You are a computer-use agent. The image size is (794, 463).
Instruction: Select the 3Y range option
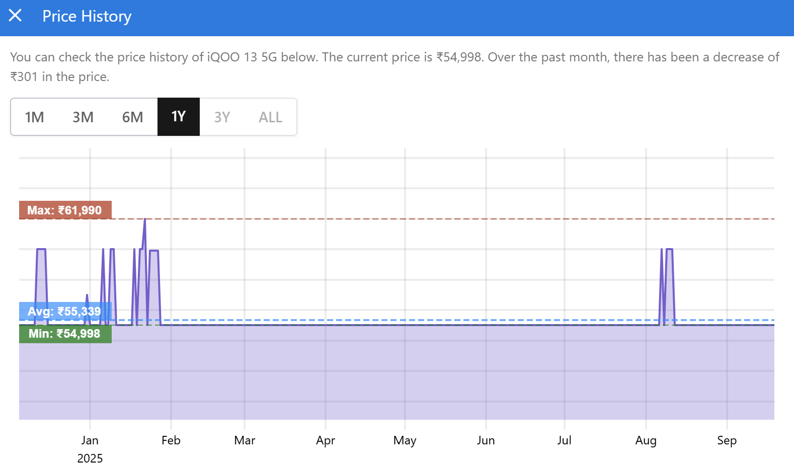coord(222,117)
